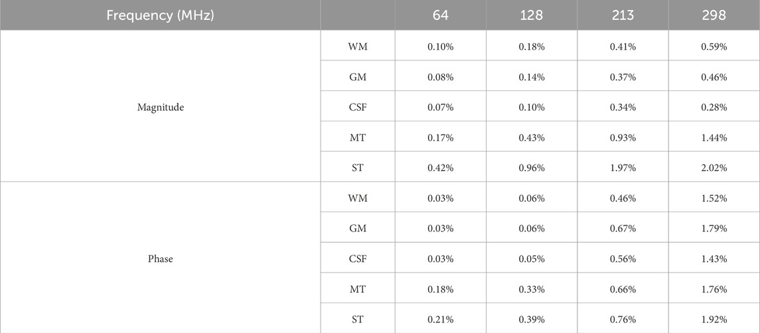The width and height of the screenshot is (760, 333).
Task: Click Phase WM value 1.52%
Action: (x=714, y=198)
